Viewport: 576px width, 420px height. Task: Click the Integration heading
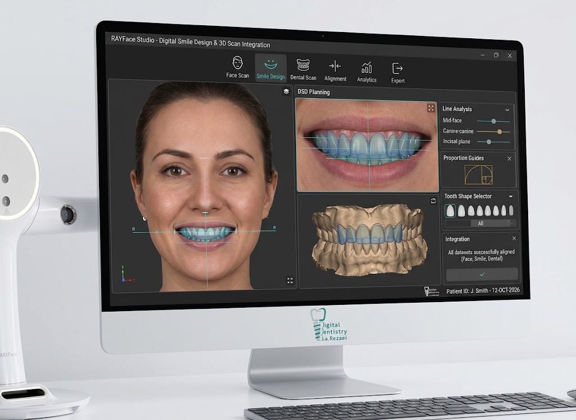tap(457, 239)
